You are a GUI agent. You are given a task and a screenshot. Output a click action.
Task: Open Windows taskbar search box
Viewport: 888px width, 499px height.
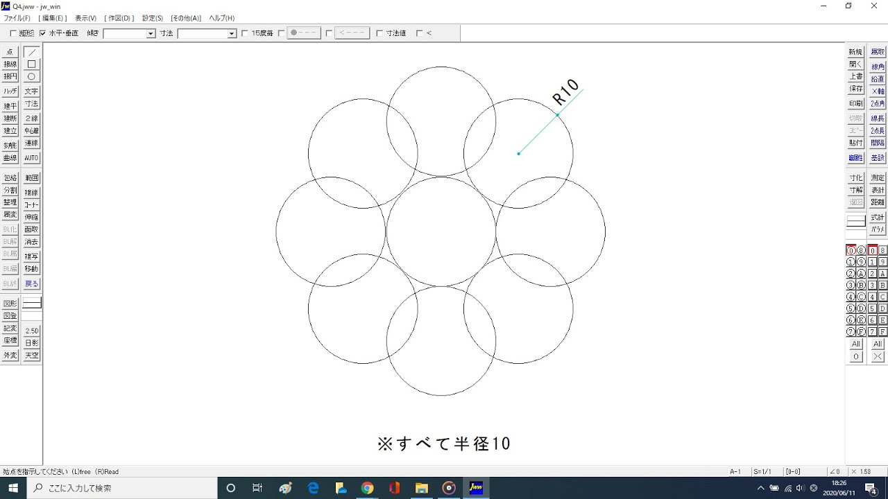[x=122, y=488]
